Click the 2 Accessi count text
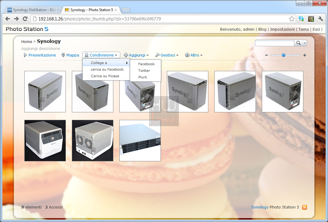328x222 pixels. pyautogui.click(x=54, y=207)
